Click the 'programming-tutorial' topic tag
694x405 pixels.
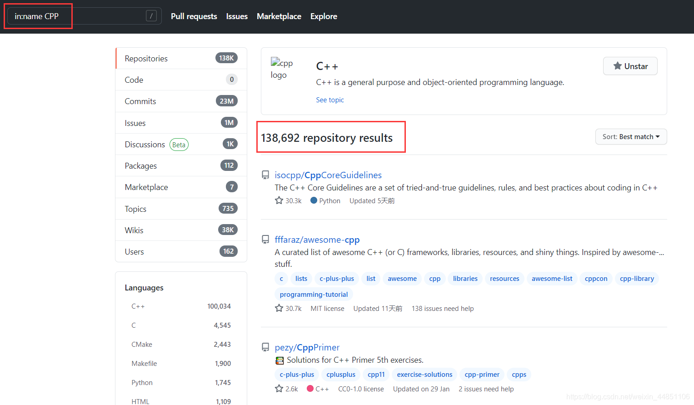pos(314,295)
